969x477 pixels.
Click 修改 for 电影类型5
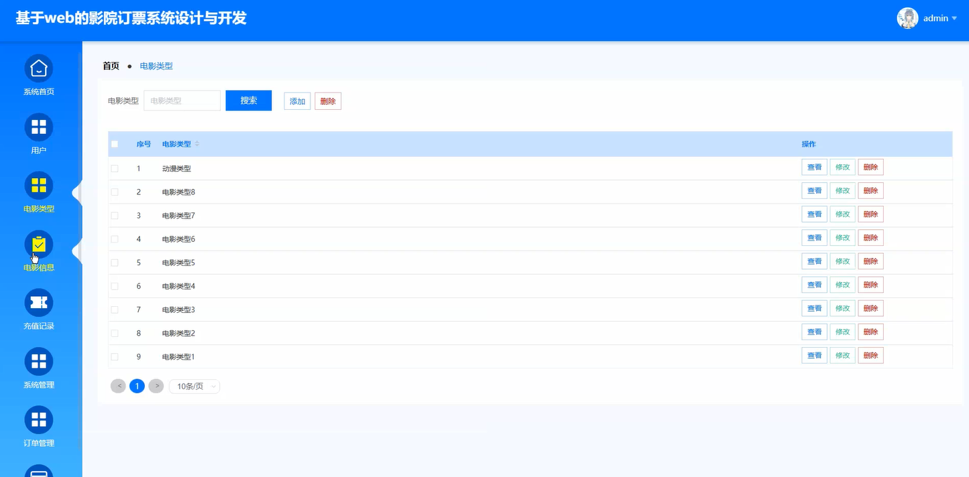pyautogui.click(x=842, y=261)
